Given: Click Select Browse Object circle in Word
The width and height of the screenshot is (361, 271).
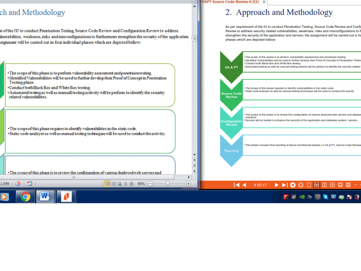Looking at the screenshot, I should click(x=195, y=166).
